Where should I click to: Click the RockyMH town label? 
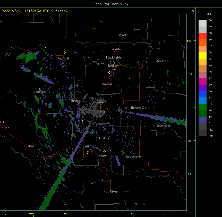coord(63,59)
